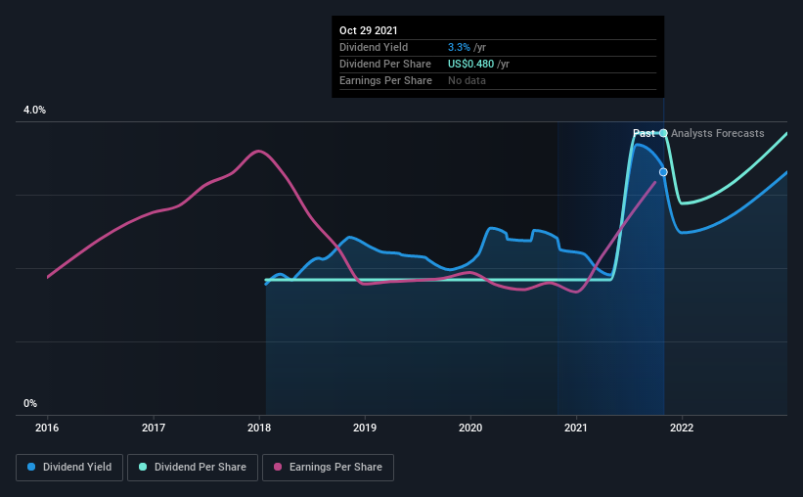Viewport: 803px width, 497px height.
Task: Select the 2020 x-axis label
Action: [470, 428]
